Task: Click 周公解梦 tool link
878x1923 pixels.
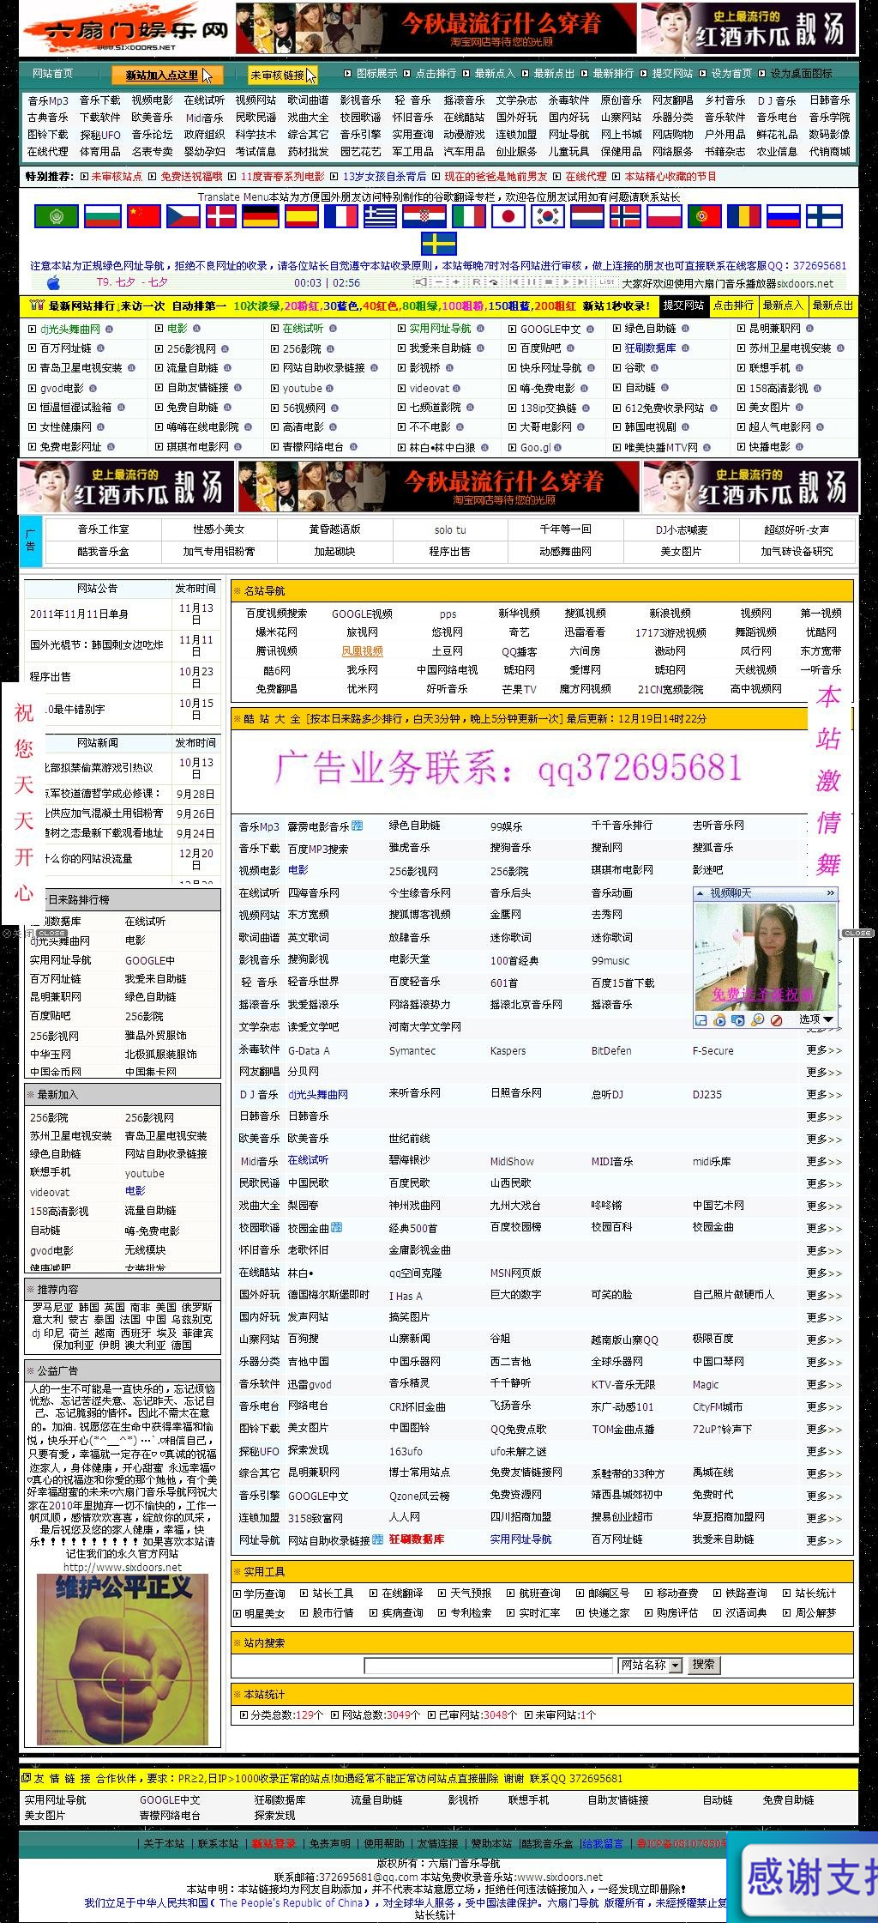Action: [815, 1613]
